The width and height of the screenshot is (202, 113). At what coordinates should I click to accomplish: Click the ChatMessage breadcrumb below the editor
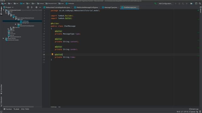[x=54, y=107]
